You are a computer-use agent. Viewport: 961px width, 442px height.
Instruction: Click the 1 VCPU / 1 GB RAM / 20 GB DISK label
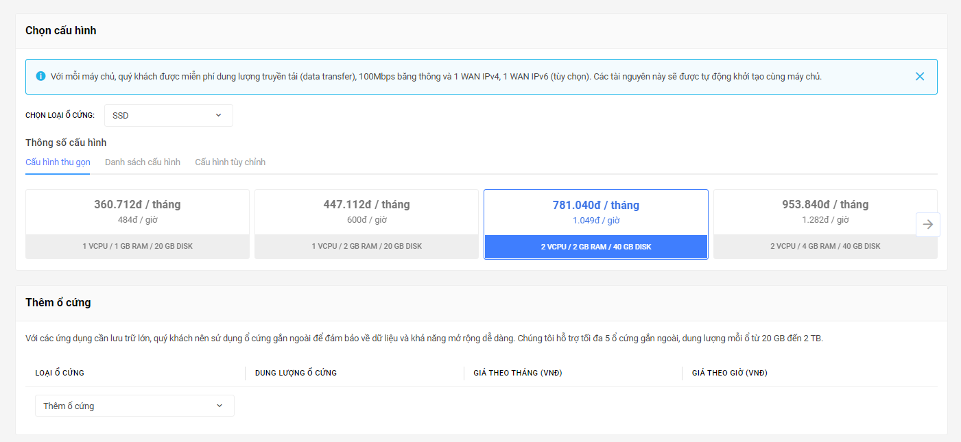[x=137, y=246]
